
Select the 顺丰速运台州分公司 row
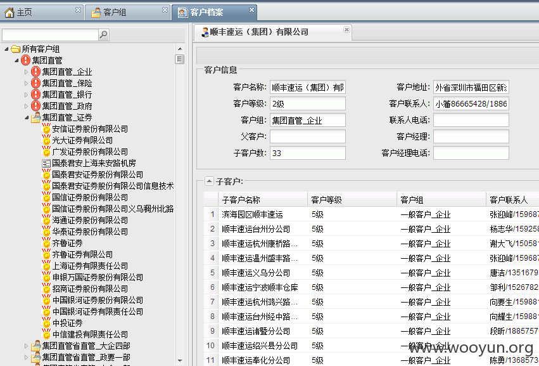coord(371,229)
